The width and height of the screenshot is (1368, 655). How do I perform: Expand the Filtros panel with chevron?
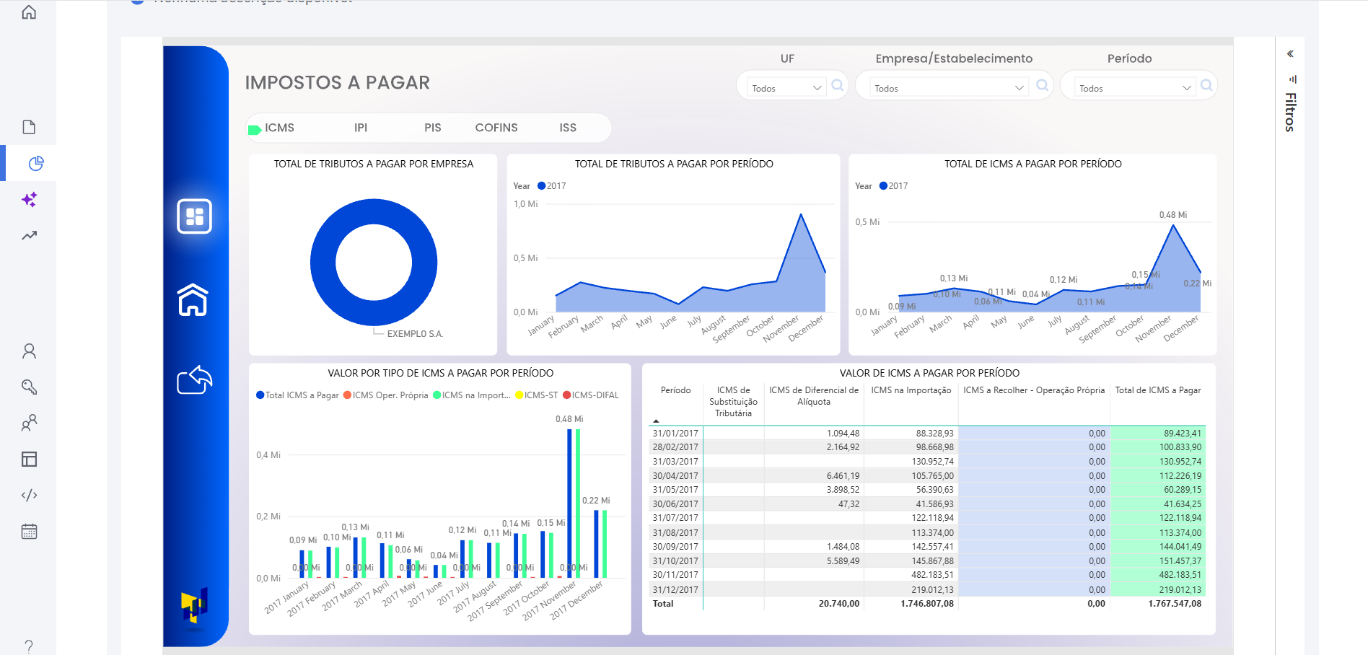(1290, 54)
